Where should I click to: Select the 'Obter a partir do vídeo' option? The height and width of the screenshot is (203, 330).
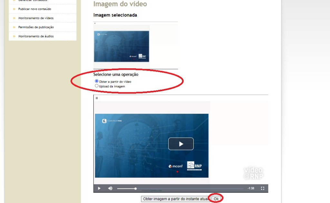[x=97, y=82]
